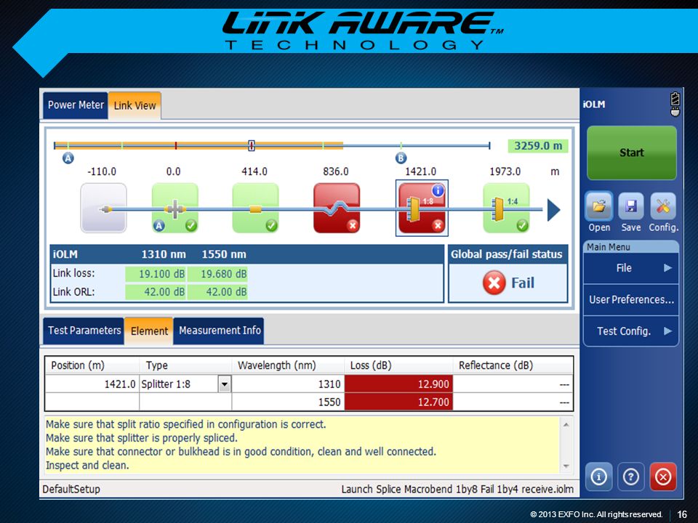698x523 pixels.
Task: Close the application with red X button
Action: 663,477
